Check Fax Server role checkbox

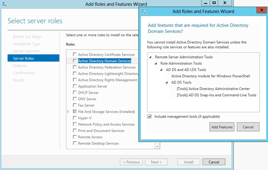tap(75, 105)
